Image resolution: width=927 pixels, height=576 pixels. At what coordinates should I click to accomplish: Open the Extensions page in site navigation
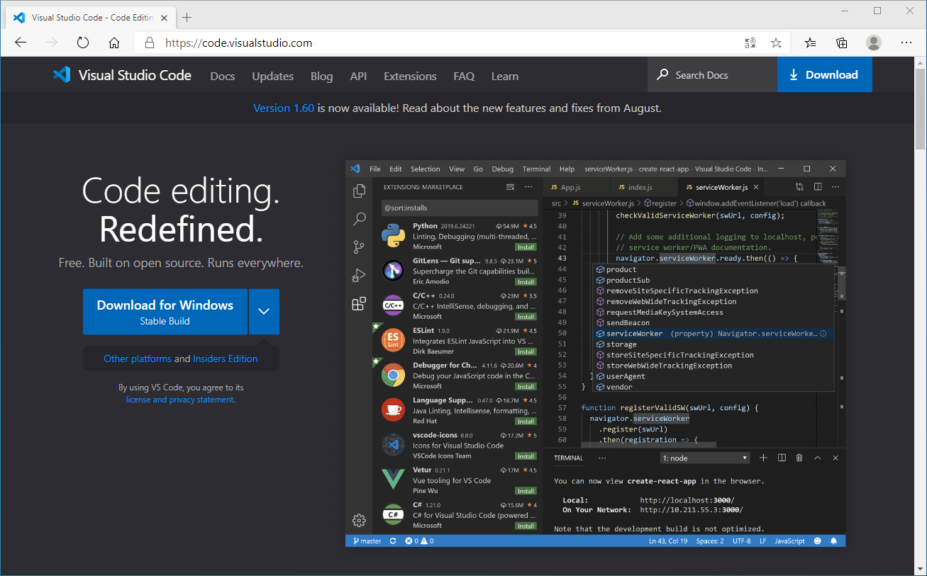pyautogui.click(x=410, y=76)
